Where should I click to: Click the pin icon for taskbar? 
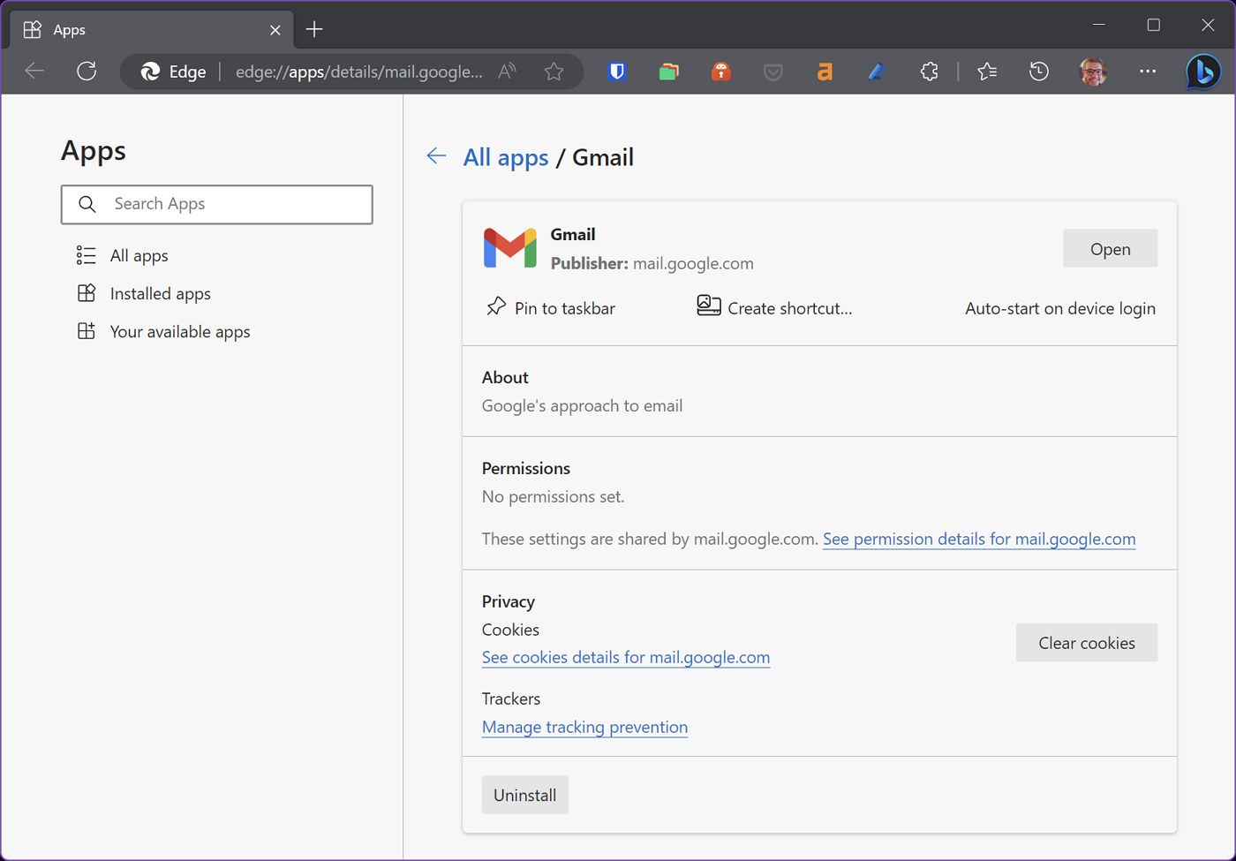(x=496, y=306)
